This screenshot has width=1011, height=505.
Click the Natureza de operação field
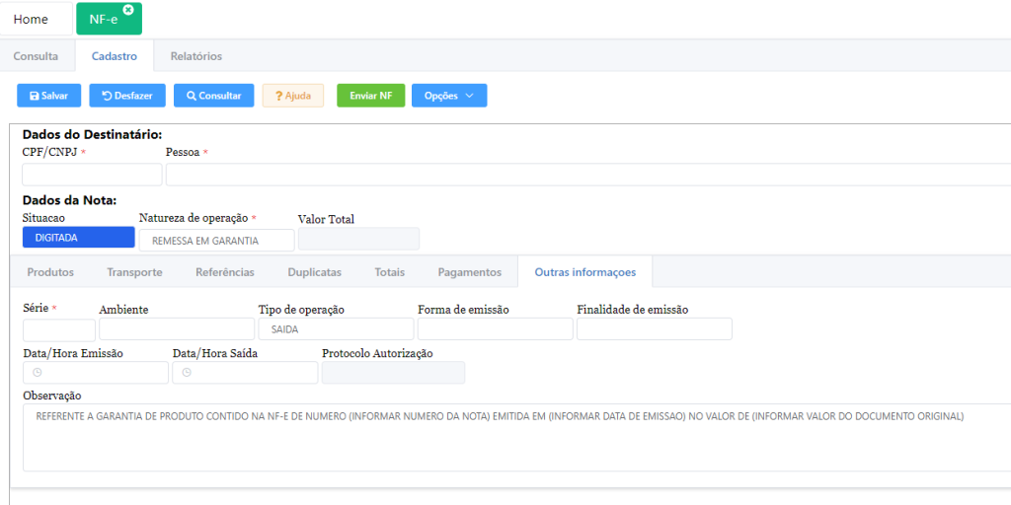tap(216, 241)
